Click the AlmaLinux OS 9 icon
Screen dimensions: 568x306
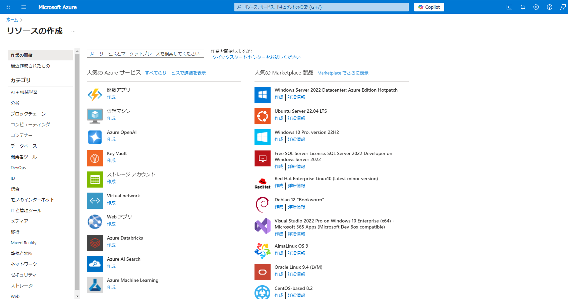pyautogui.click(x=263, y=251)
